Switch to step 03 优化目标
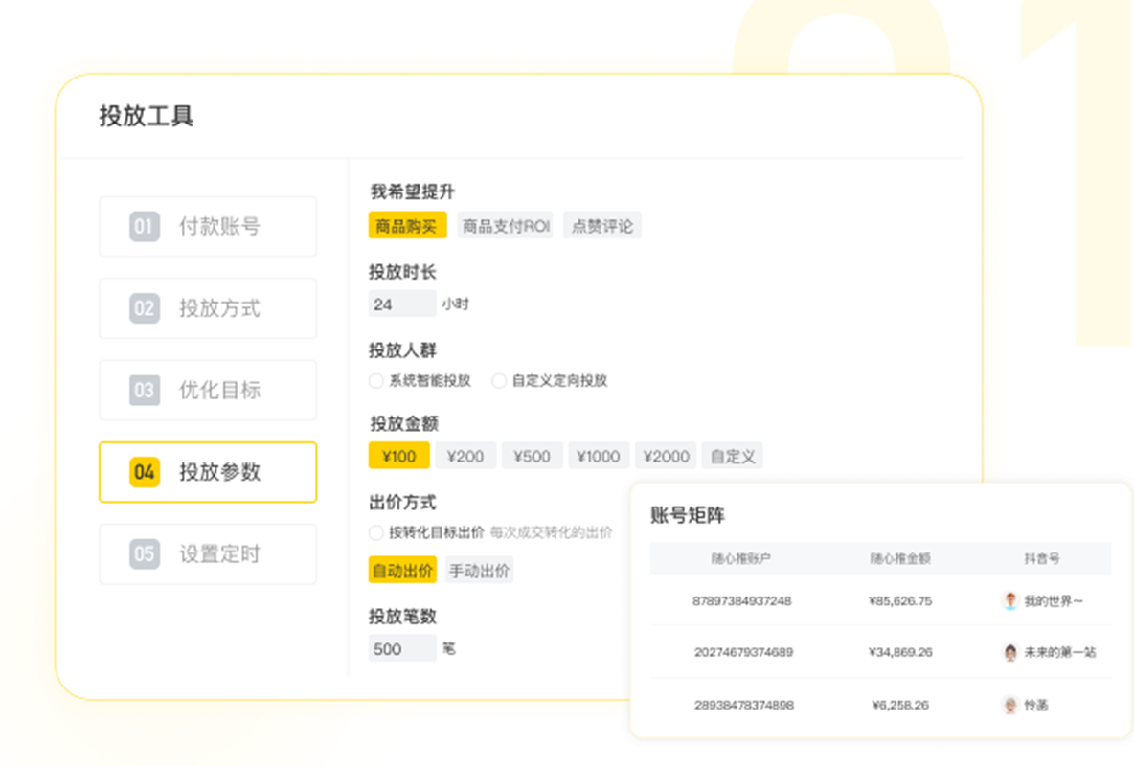This screenshot has height=766, width=1134. 208,390
